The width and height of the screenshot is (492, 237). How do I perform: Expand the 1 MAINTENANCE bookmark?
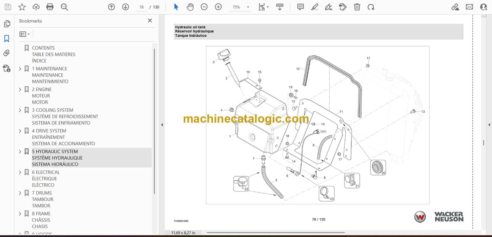(20, 69)
